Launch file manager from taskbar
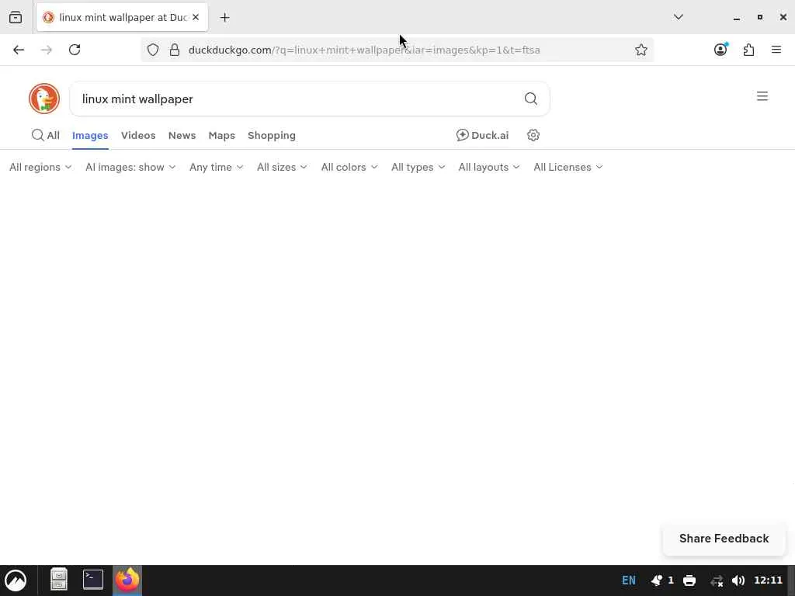Image resolution: width=795 pixels, height=596 pixels. pyautogui.click(x=59, y=580)
